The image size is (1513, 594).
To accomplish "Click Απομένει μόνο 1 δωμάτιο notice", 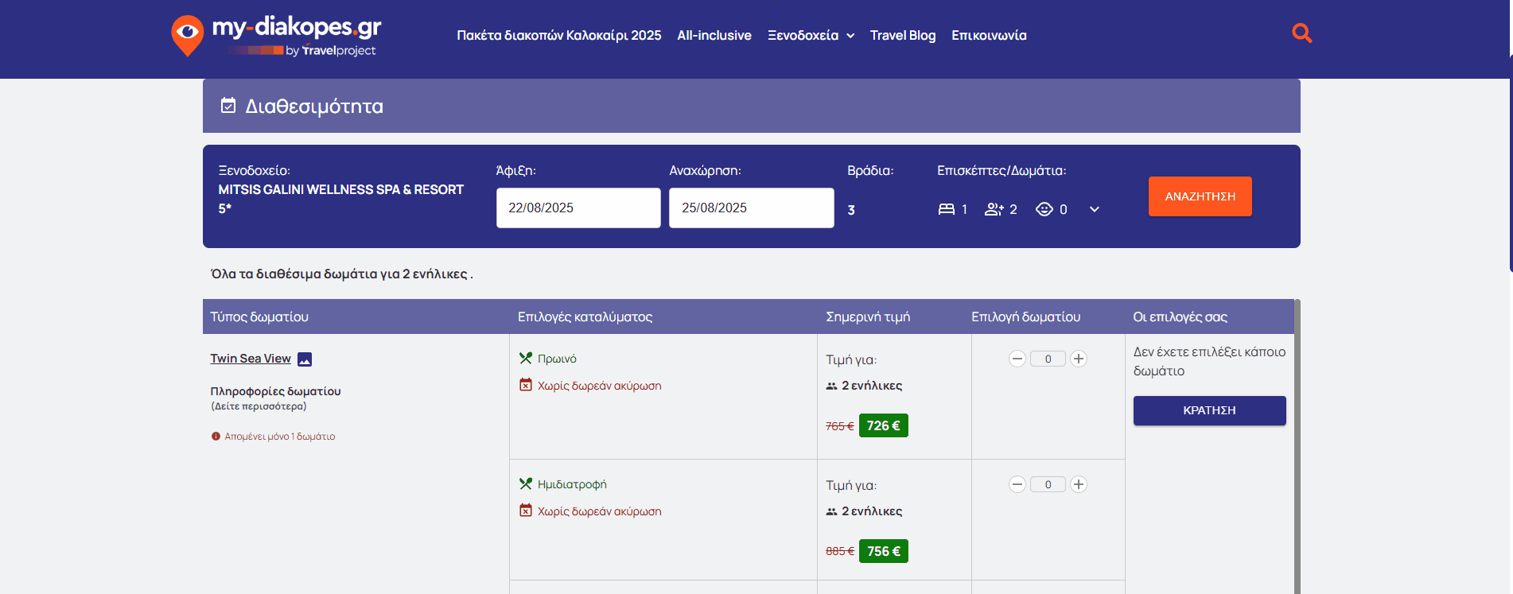I will point(279,437).
